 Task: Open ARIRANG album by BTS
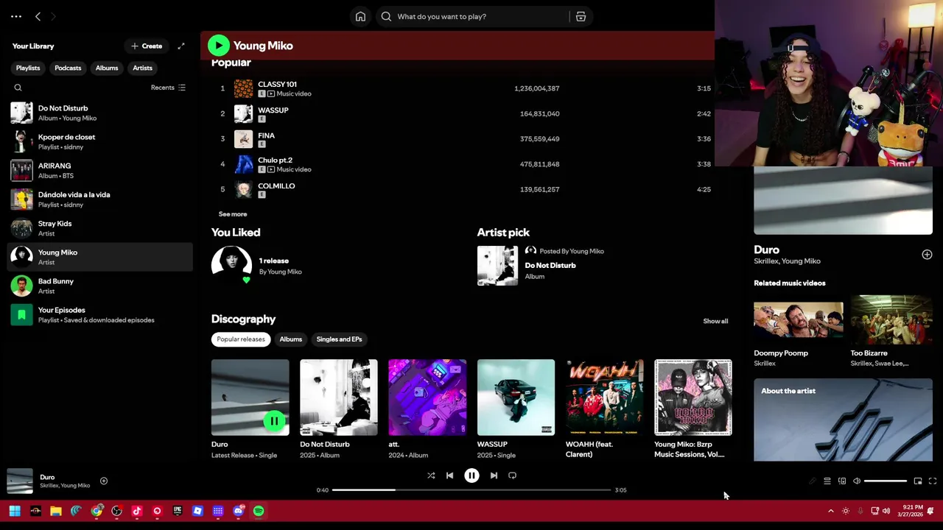click(99, 170)
